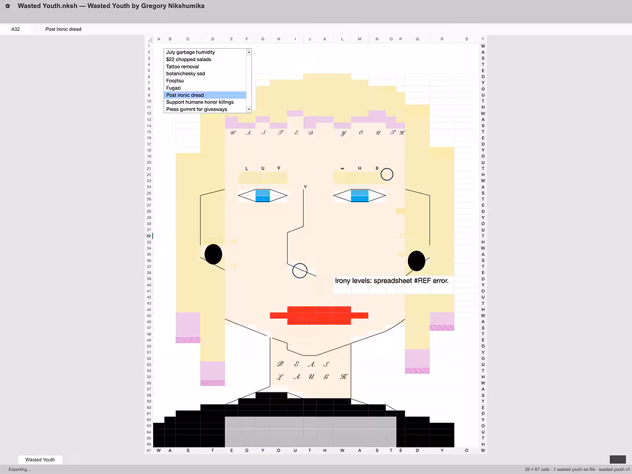Click the 'L' letter above the left eyebrow
632x474 pixels.
coord(247,168)
